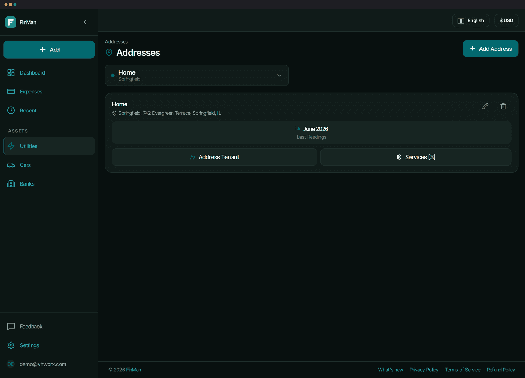This screenshot has width=525, height=378.
Task: Open Cars via the car icon
Action: tap(11, 165)
